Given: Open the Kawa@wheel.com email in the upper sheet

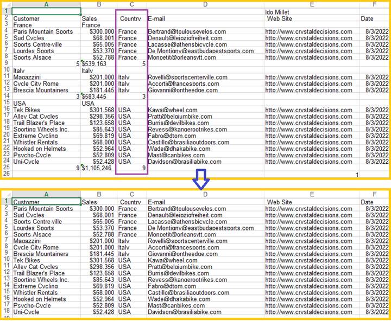Looking at the screenshot, I should coord(168,110).
